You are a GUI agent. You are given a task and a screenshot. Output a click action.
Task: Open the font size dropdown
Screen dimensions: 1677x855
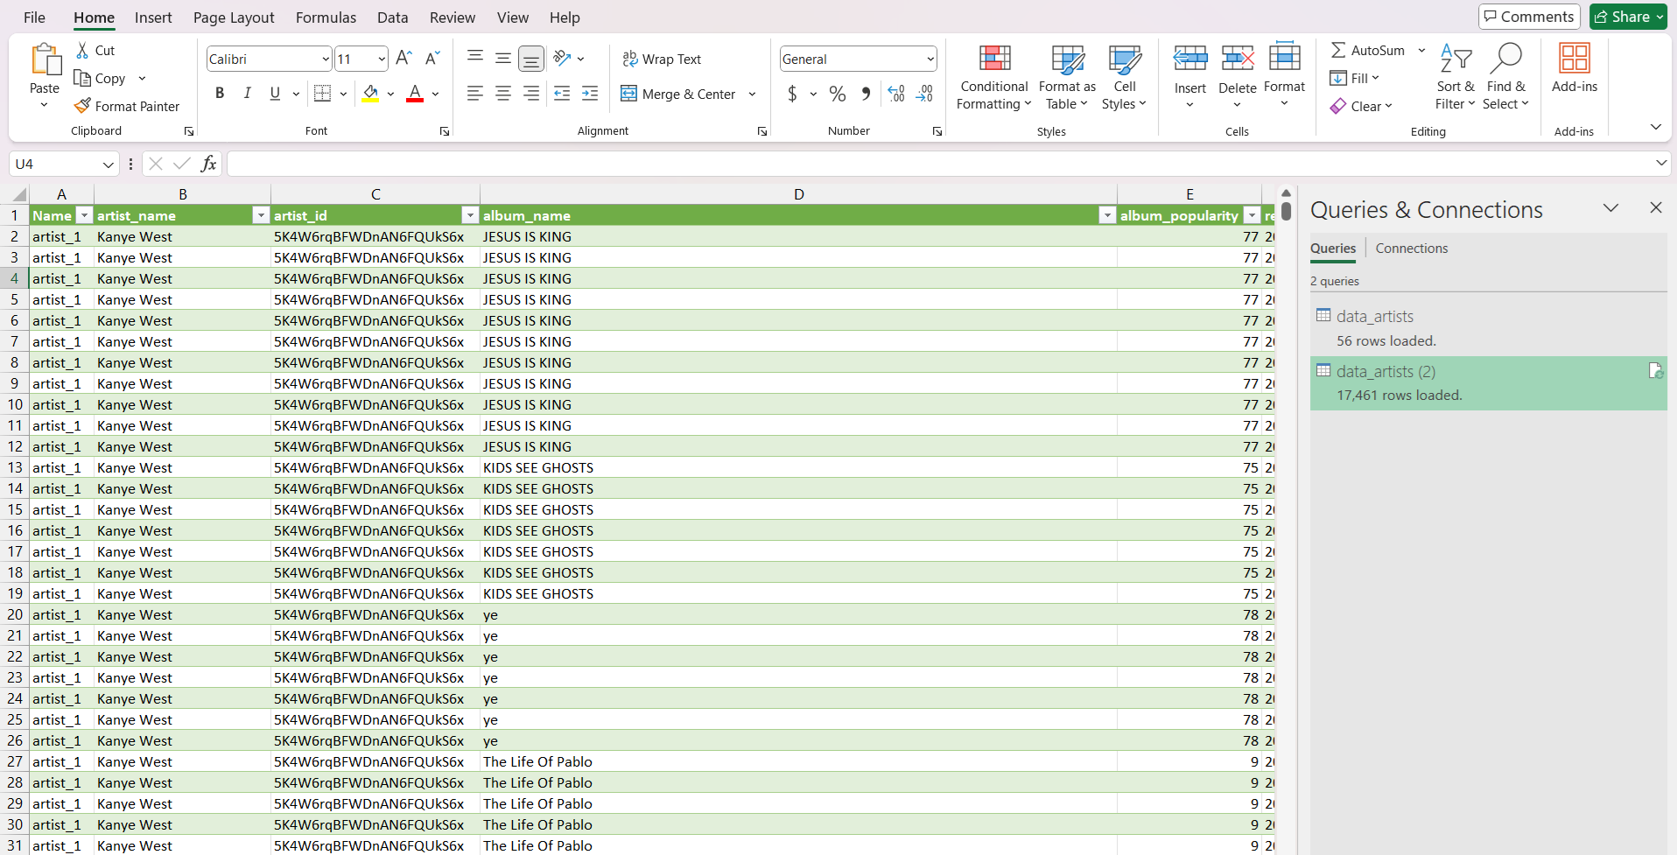tap(382, 60)
